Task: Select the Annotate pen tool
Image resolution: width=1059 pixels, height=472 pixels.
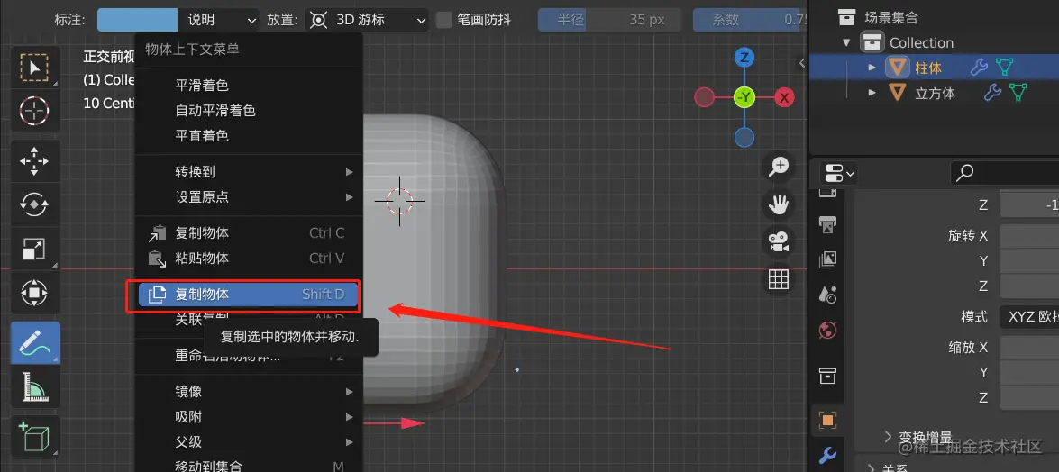Action: 34,343
